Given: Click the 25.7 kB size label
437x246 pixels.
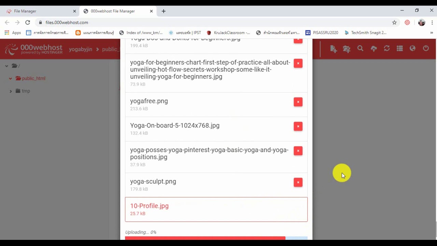Looking at the screenshot, I should (138, 214).
